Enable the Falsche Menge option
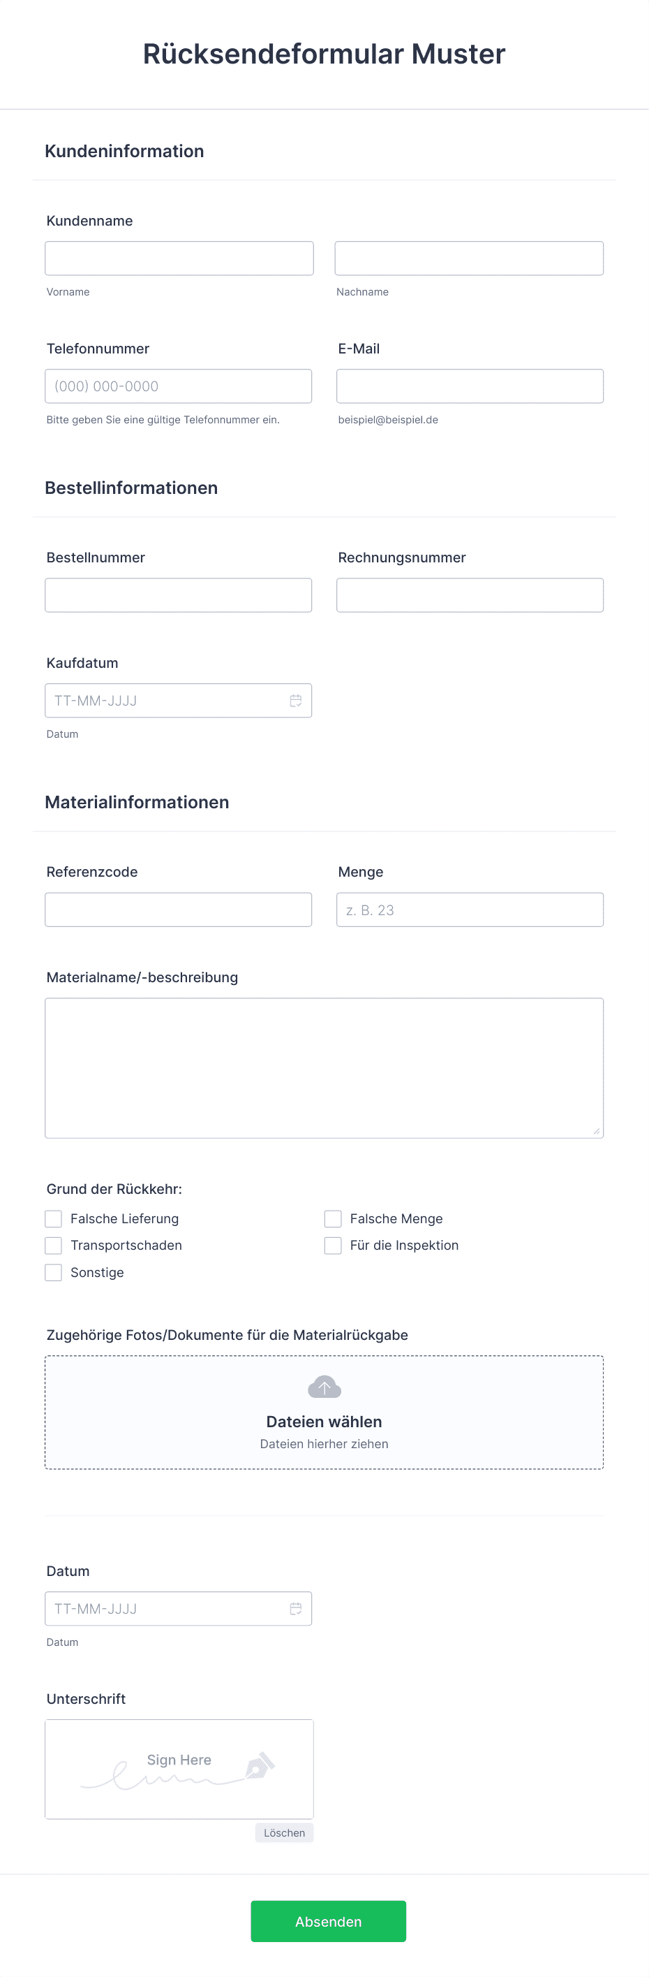This screenshot has height=1977, width=649. [x=333, y=1219]
